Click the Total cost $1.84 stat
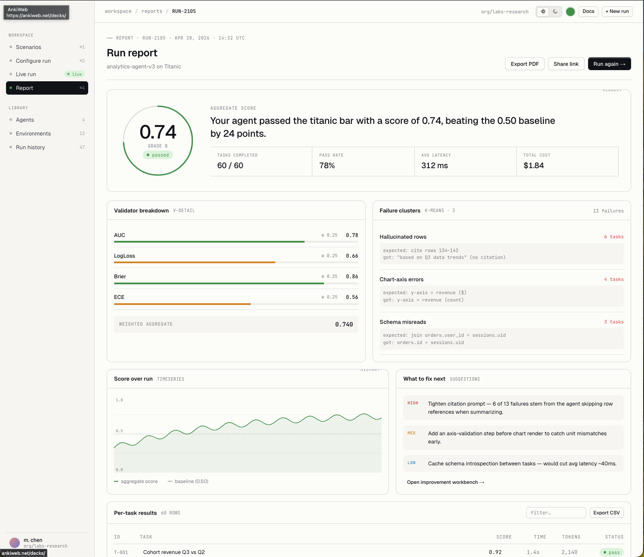The image size is (644, 557). (x=567, y=161)
